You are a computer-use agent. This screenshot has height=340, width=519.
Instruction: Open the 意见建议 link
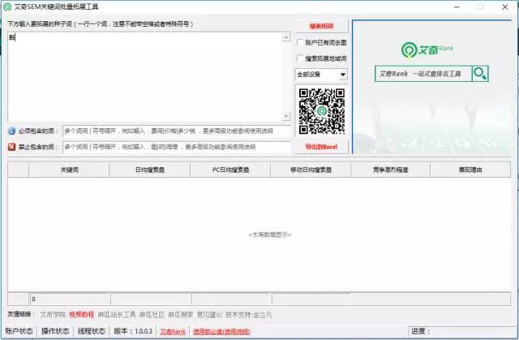[209, 315]
